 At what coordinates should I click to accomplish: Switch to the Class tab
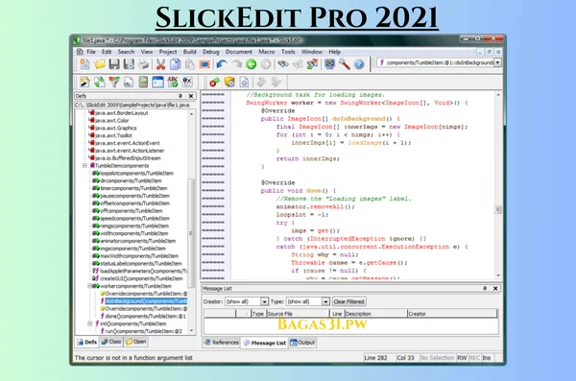point(111,342)
